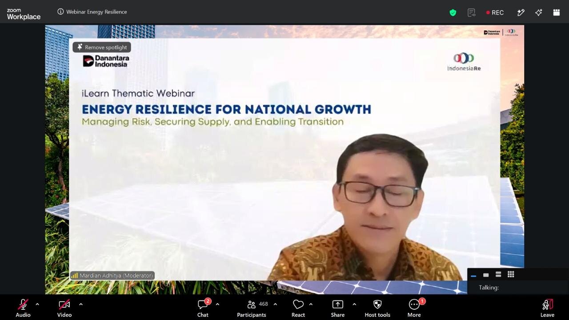Open the AI Companion sparkle icon
The width and height of the screenshot is (569, 320).
click(538, 12)
